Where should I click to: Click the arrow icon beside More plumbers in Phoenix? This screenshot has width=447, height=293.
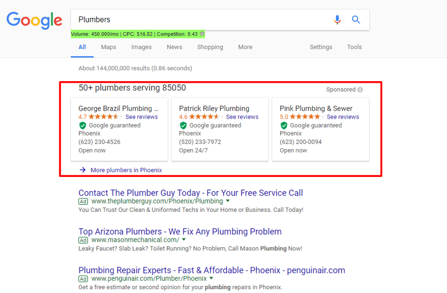[x=83, y=170]
